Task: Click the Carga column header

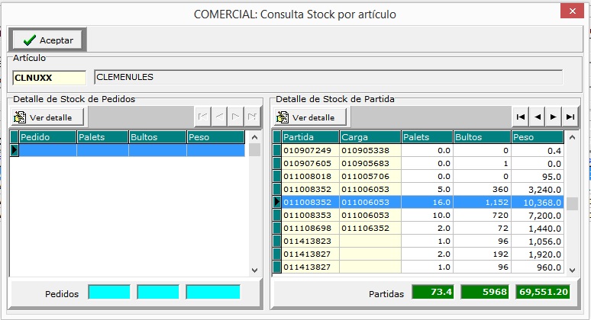Action: (370, 137)
